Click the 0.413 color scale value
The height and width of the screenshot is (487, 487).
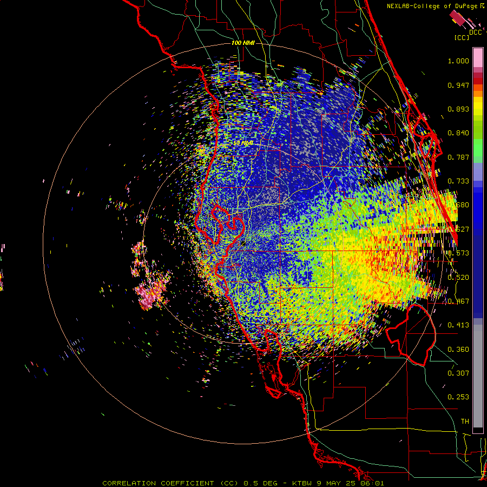point(458,325)
